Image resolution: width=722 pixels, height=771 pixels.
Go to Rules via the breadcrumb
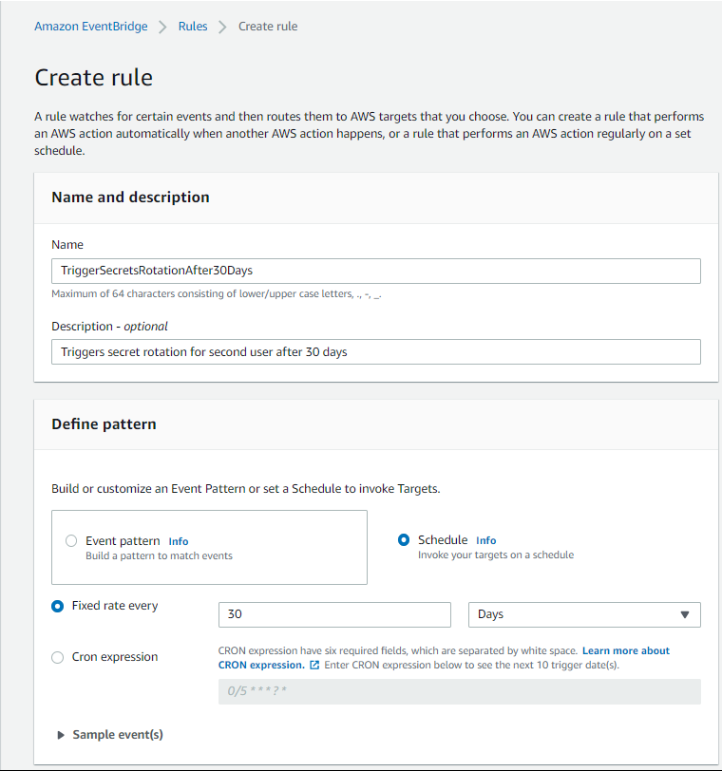tap(193, 27)
